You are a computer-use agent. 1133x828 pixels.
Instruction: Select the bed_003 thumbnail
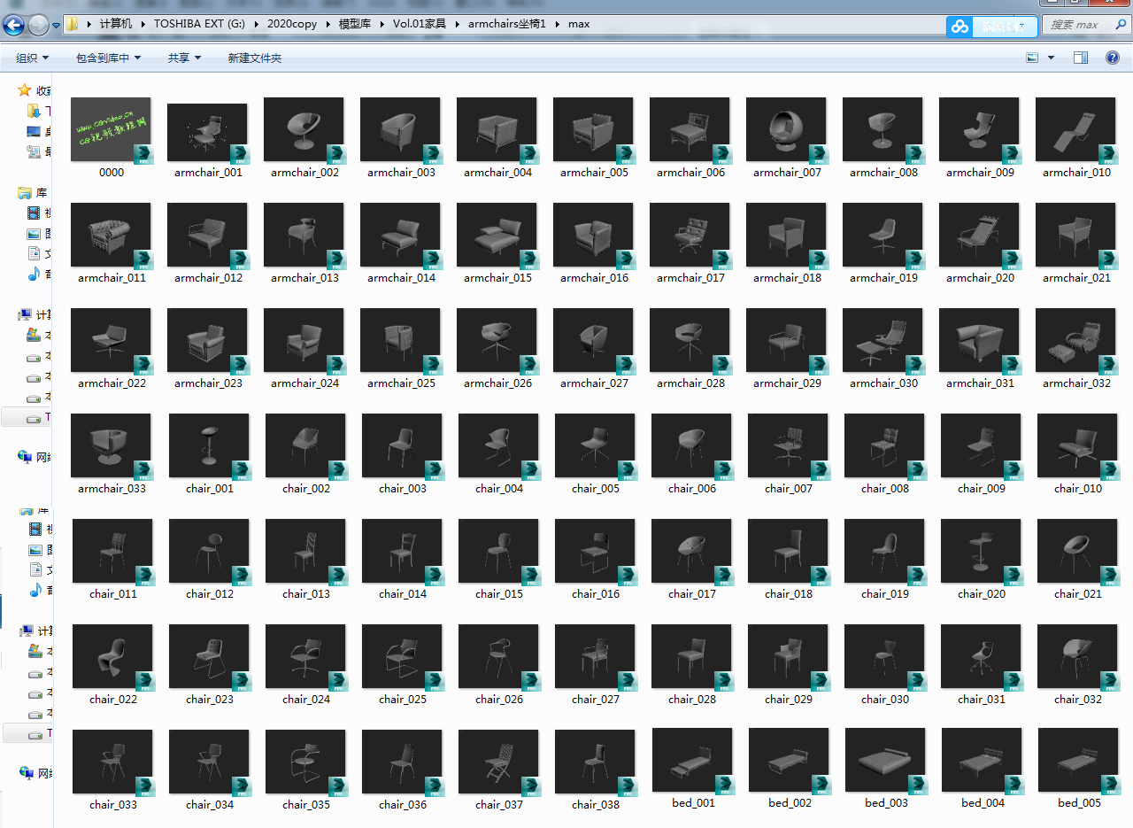pos(884,761)
